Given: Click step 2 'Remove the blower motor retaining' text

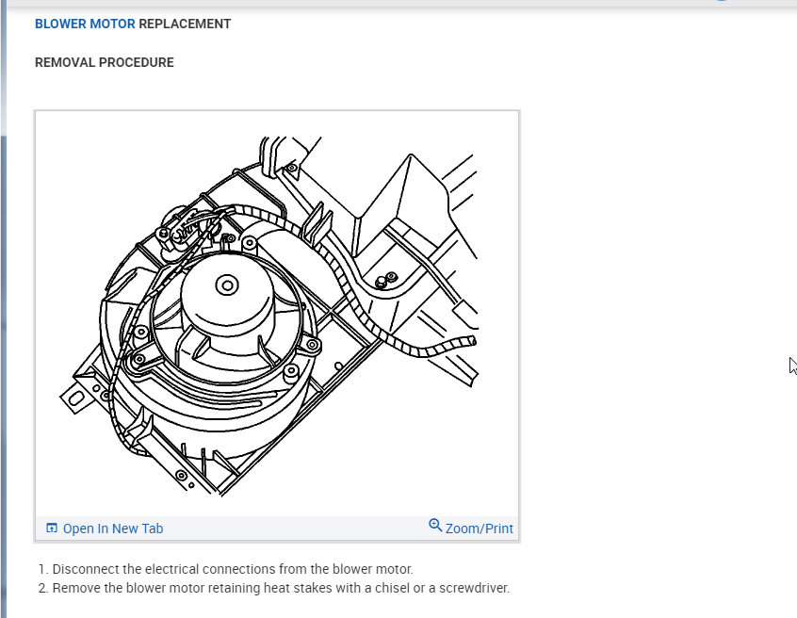Looking at the screenshot, I should pyautogui.click(x=281, y=588).
